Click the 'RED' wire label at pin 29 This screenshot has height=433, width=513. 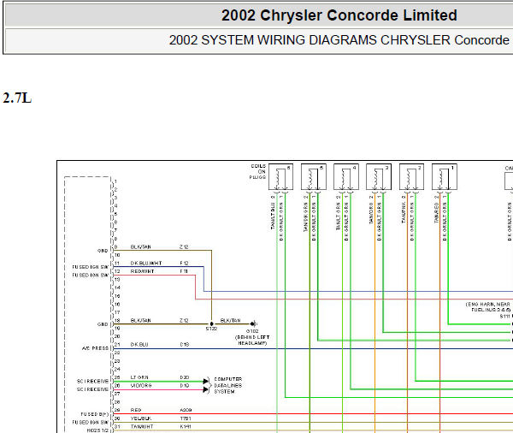tap(136, 410)
